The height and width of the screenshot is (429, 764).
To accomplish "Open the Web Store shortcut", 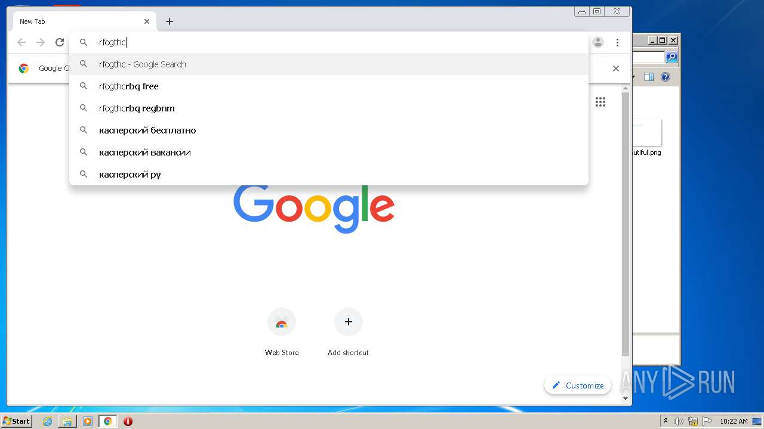I will [282, 332].
